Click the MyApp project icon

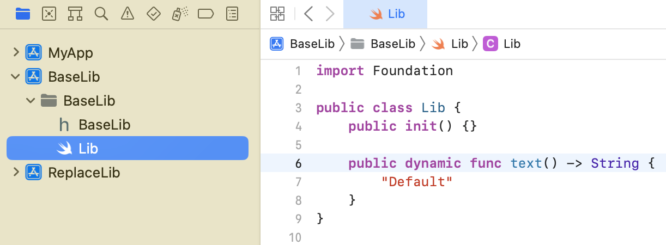coord(34,53)
